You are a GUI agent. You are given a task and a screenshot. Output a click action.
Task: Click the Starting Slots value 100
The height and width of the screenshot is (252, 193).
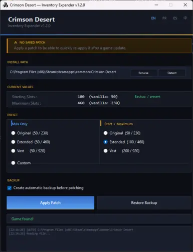[81, 97]
